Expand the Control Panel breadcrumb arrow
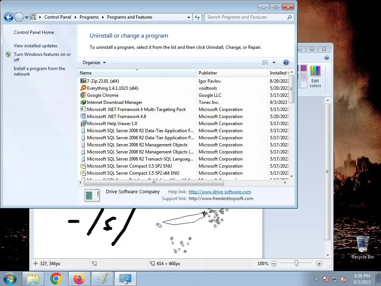 tap(75, 17)
